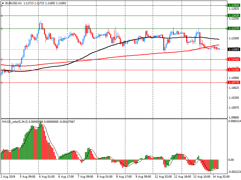The height and width of the screenshot is (180, 241).
Task: Grab left handle of the 1.12270 line
Action: click(x=2, y=28)
